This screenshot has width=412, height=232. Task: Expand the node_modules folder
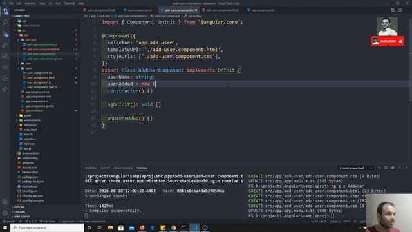[x=31, y=26]
